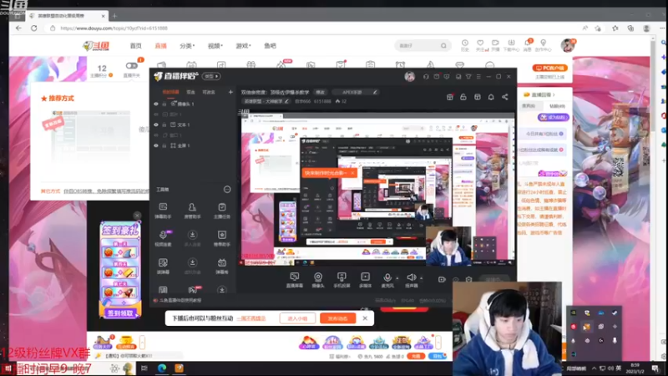
Task: Add 多媒体 media source
Action: click(365, 280)
